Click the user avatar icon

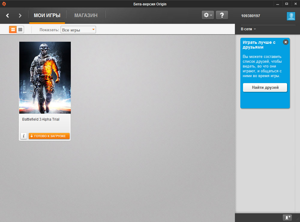click(291, 16)
